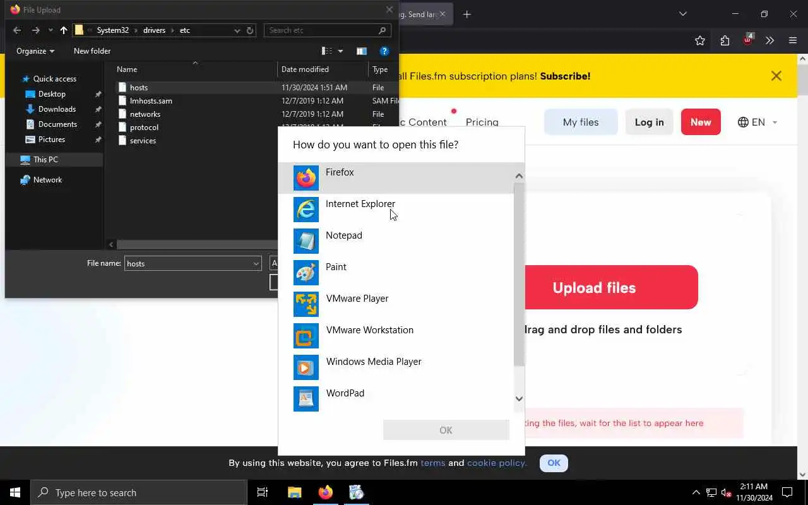
Task: Open Downloads in navigation pane
Action: pos(57,109)
